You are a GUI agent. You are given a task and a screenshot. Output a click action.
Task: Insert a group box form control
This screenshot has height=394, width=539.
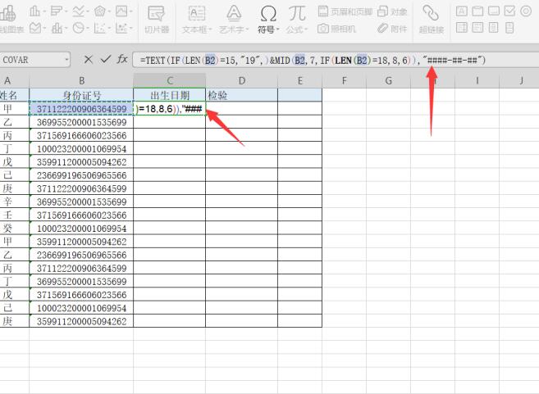pyautogui.click(x=477, y=11)
